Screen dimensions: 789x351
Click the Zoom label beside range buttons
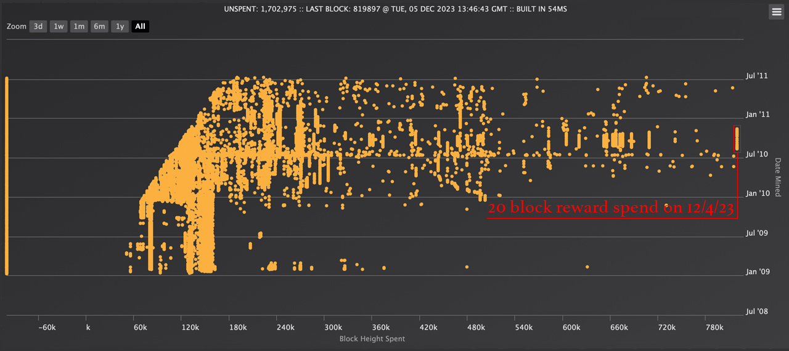(x=17, y=26)
